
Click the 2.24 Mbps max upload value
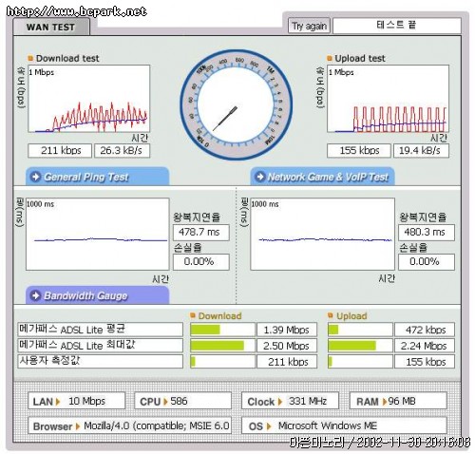(x=425, y=346)
